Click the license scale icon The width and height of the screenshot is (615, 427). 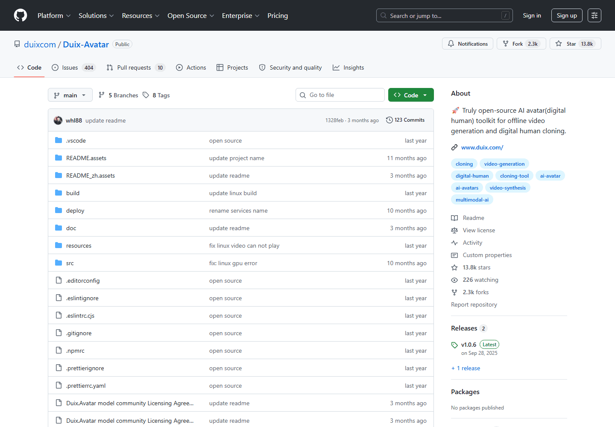point(454,230)
